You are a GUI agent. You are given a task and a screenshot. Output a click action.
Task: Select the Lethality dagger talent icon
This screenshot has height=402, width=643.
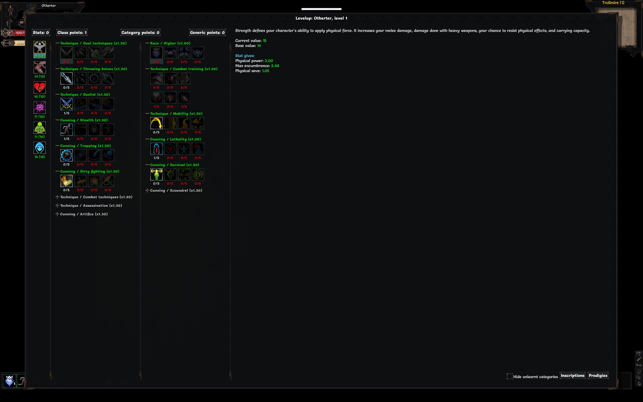coord(156,149)
